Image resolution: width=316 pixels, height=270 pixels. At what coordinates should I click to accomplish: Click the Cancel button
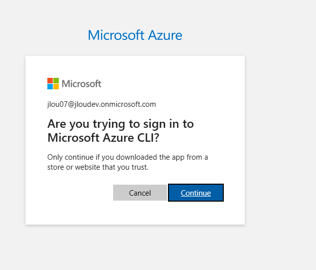click(140, 193)
